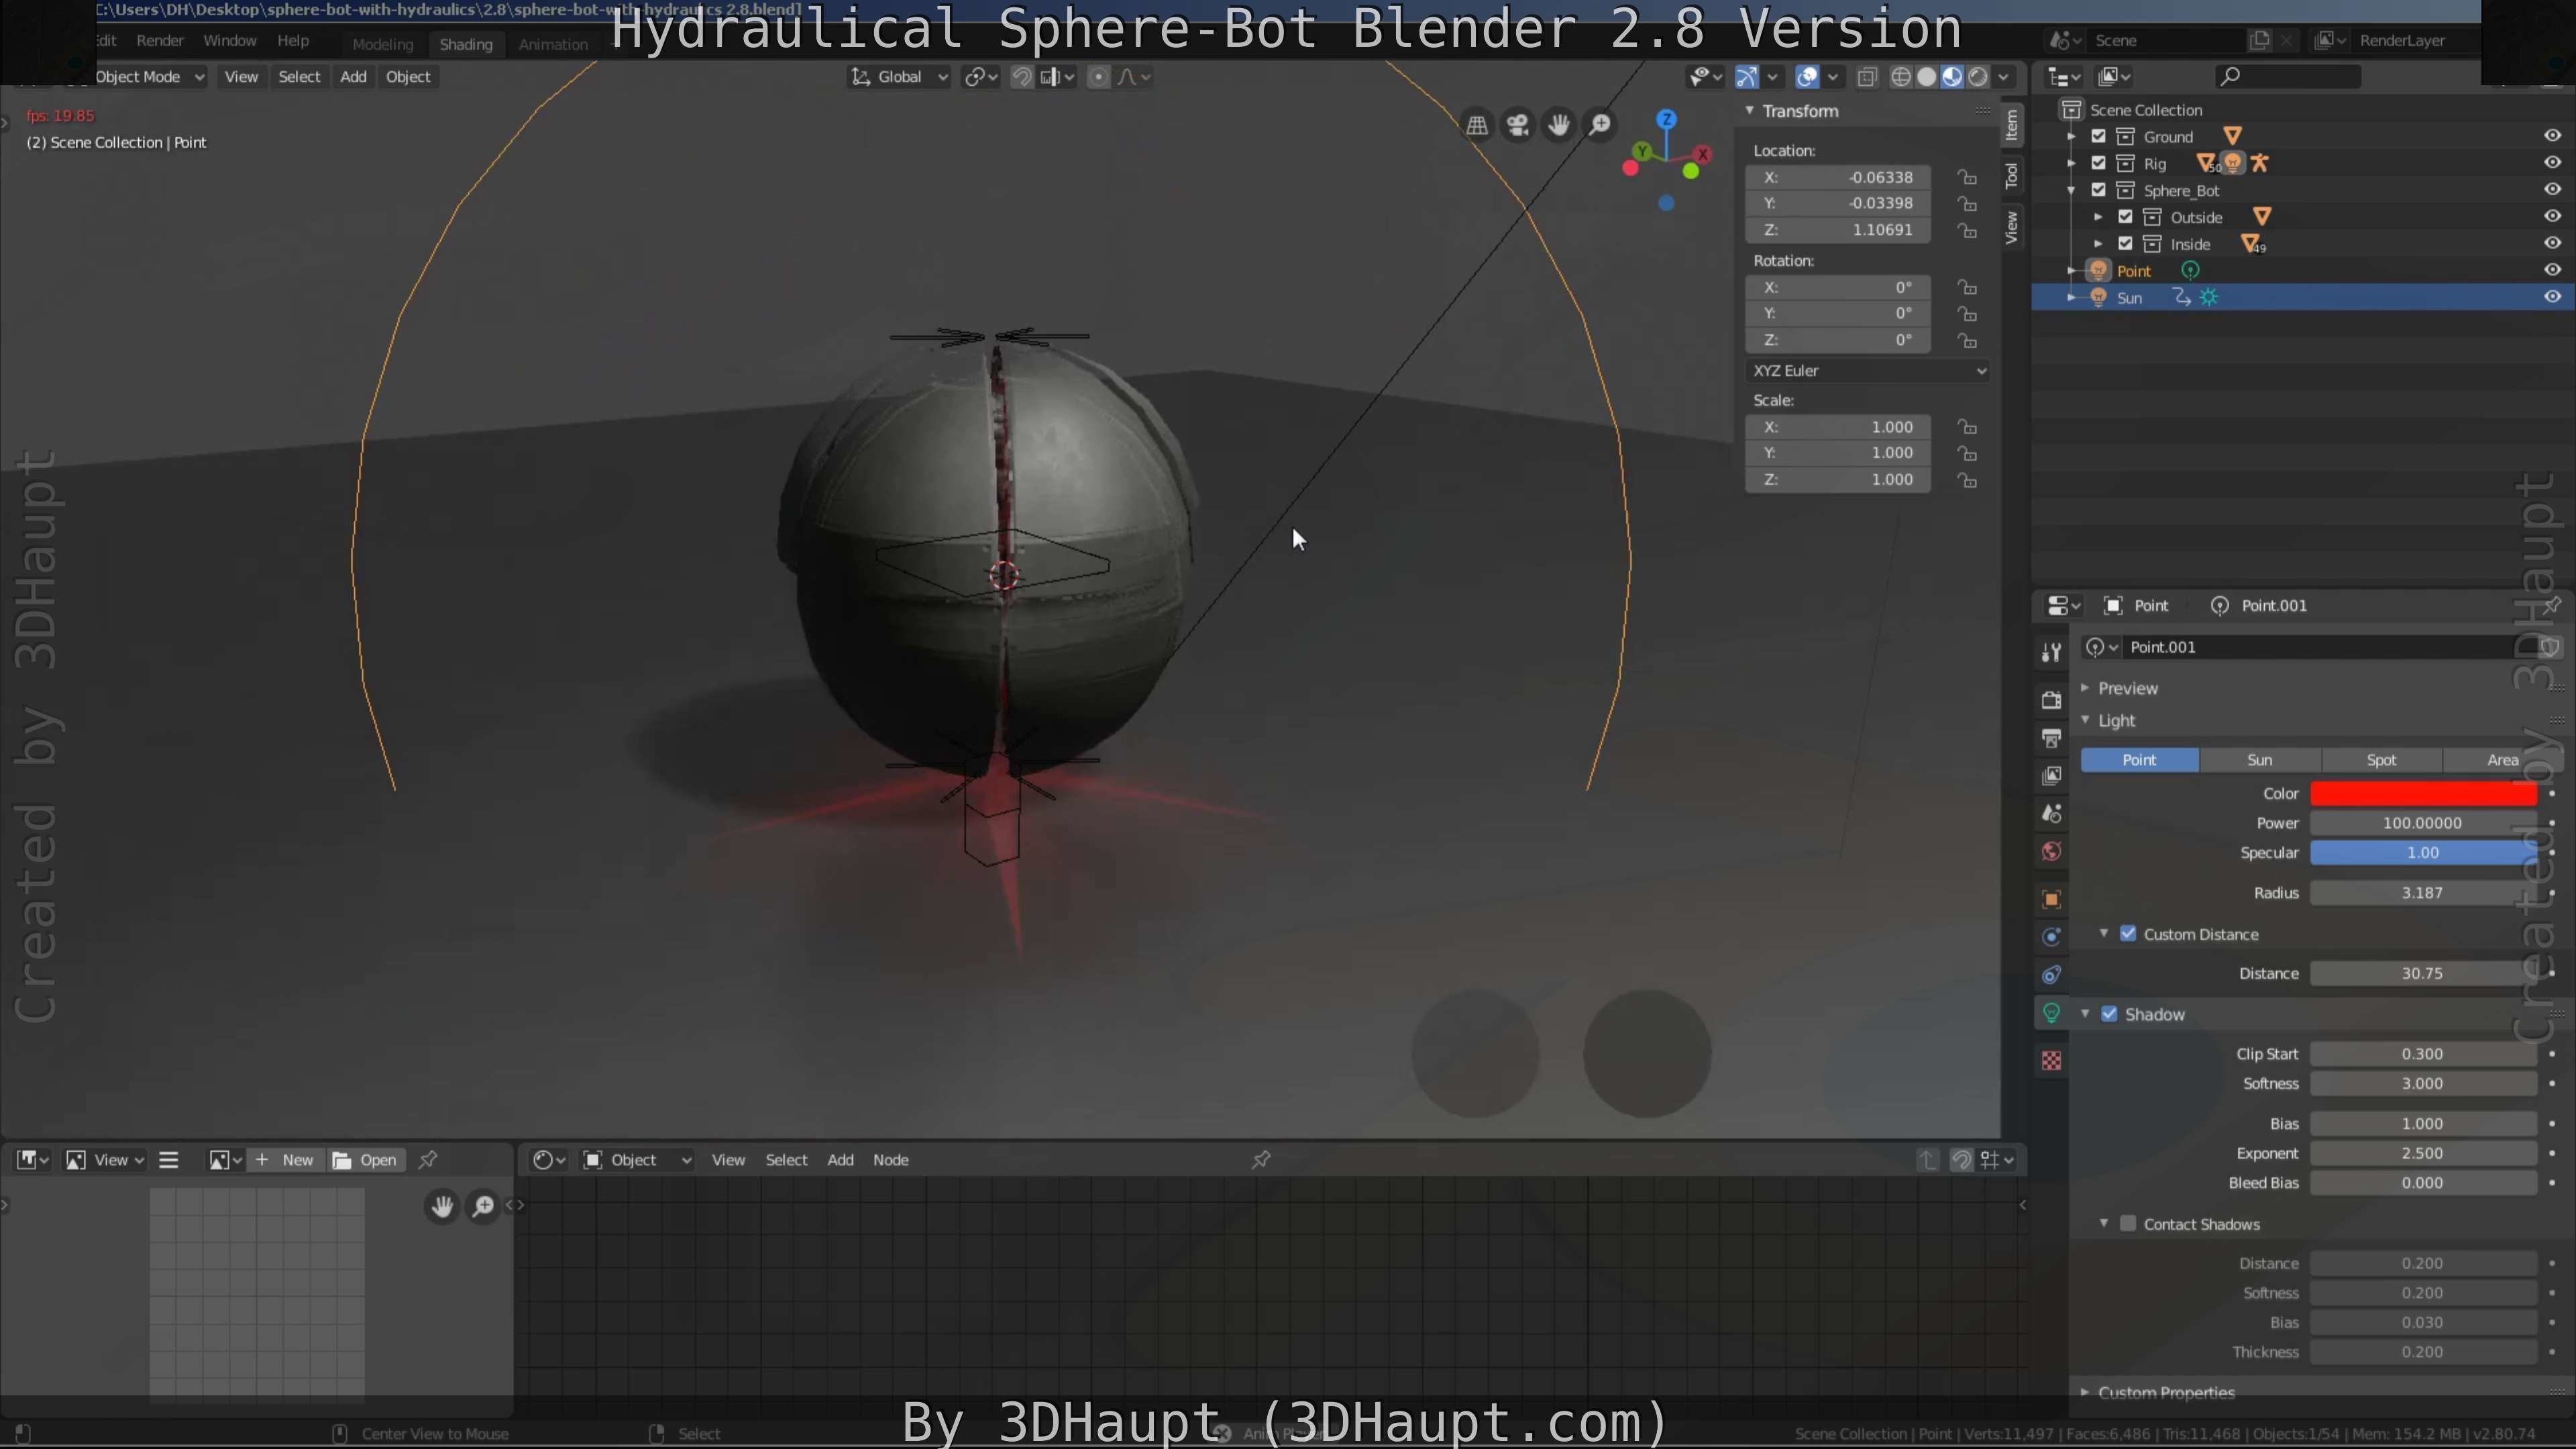2576x1449 pixels.
Task: Open the Texture properties tab (checker icon)
Action: [x=2051, y=1061]
